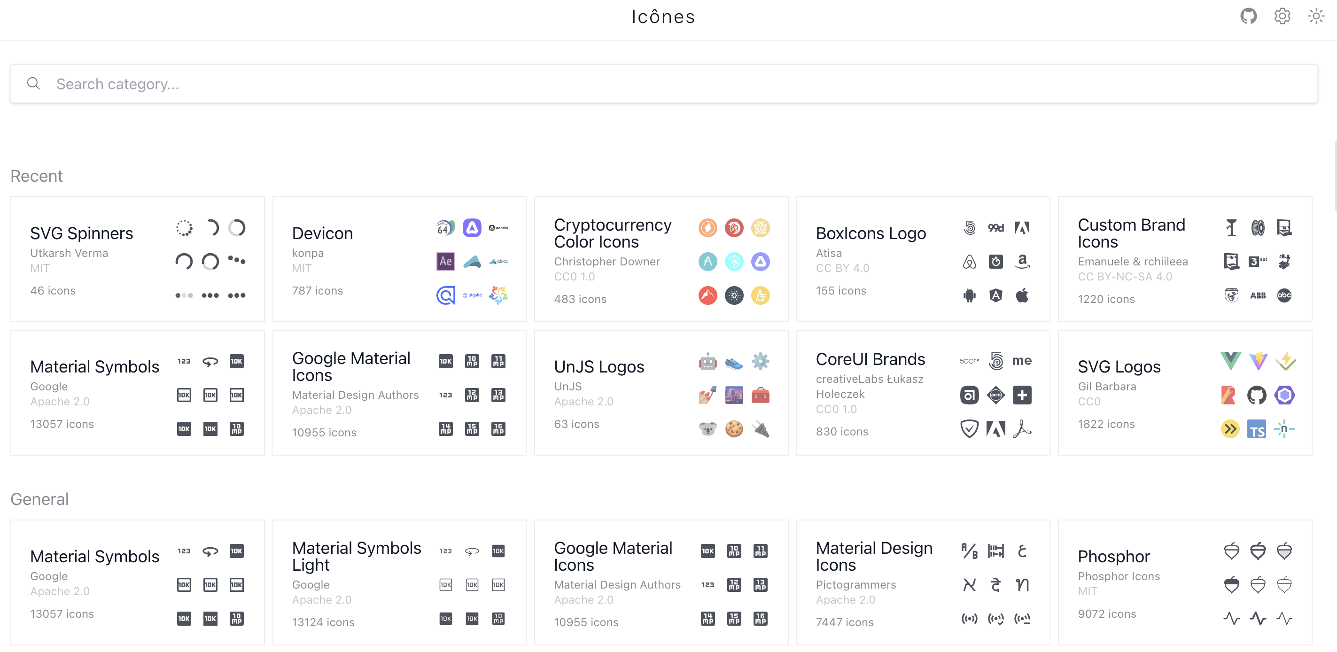The width and height of the screenshot is (1337, 652).
Task: Open the GitHub repository icon
Action: pos(1248,16)
